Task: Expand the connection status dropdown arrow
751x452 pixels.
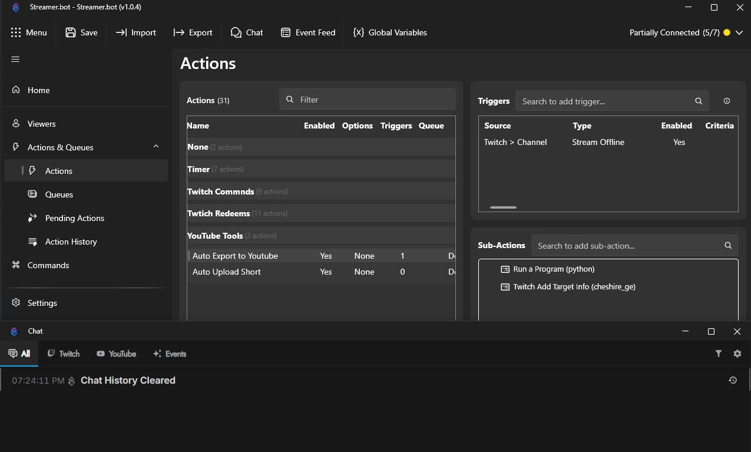Action: [x=739, y=32]
